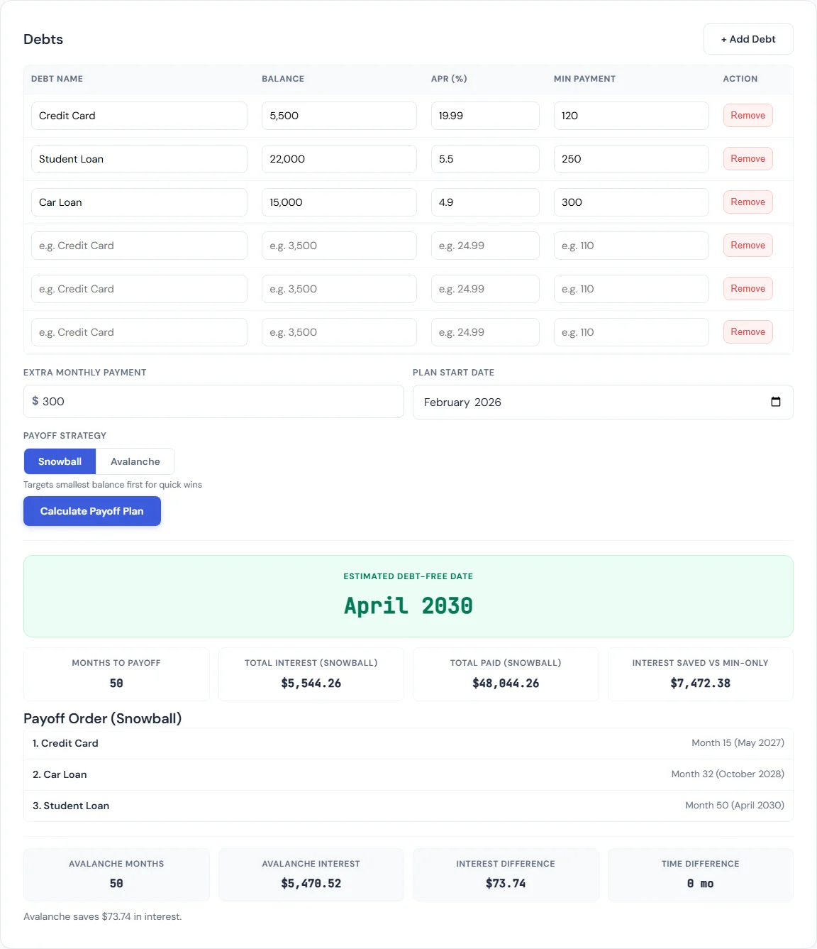The image size is (817, 949).
Task: Remove the Credit Card debt row
Action: click(x=747, y=115)
